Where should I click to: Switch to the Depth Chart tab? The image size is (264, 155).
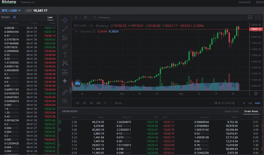[231, 111]
